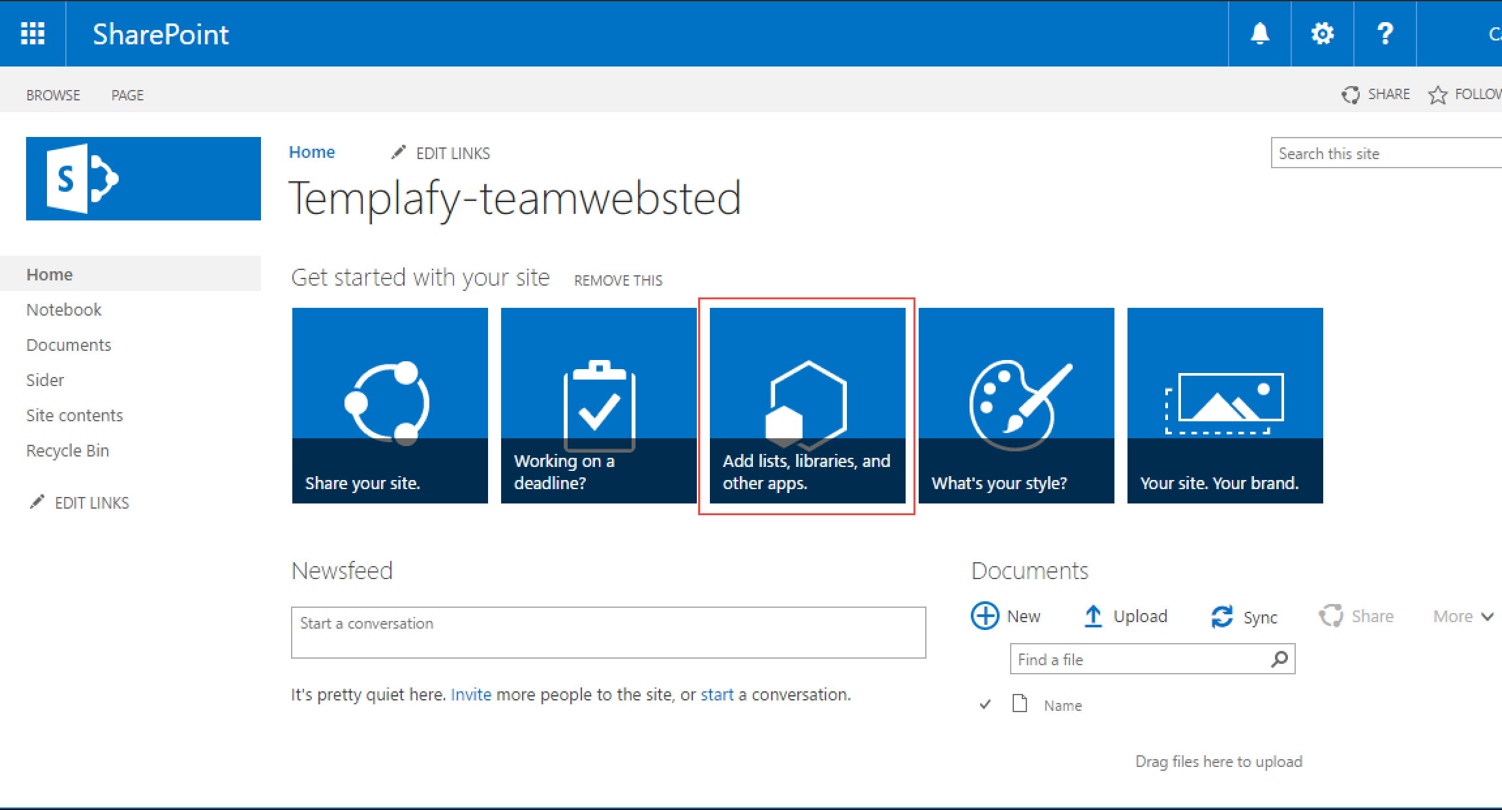Open Working on a deadline tile

[598, 405]
